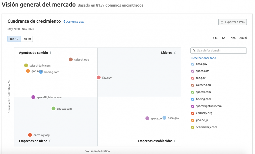Toggle the caltech.edu checkbox

[x=193, y=85]
